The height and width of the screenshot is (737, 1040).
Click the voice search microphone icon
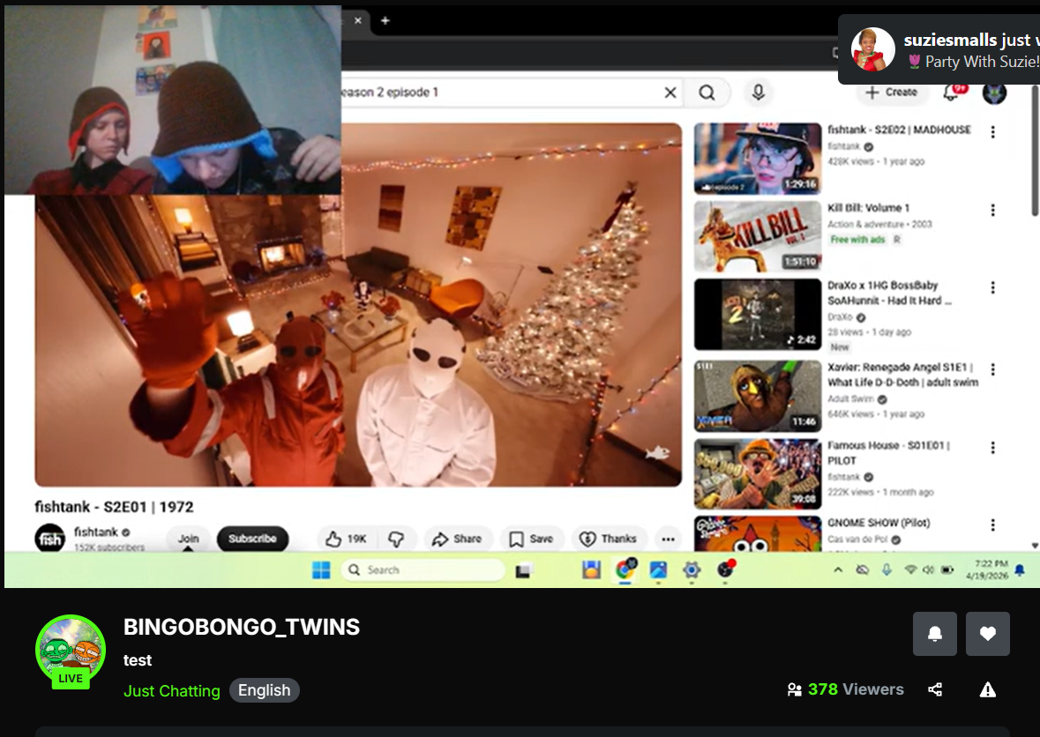coord(758,92)
